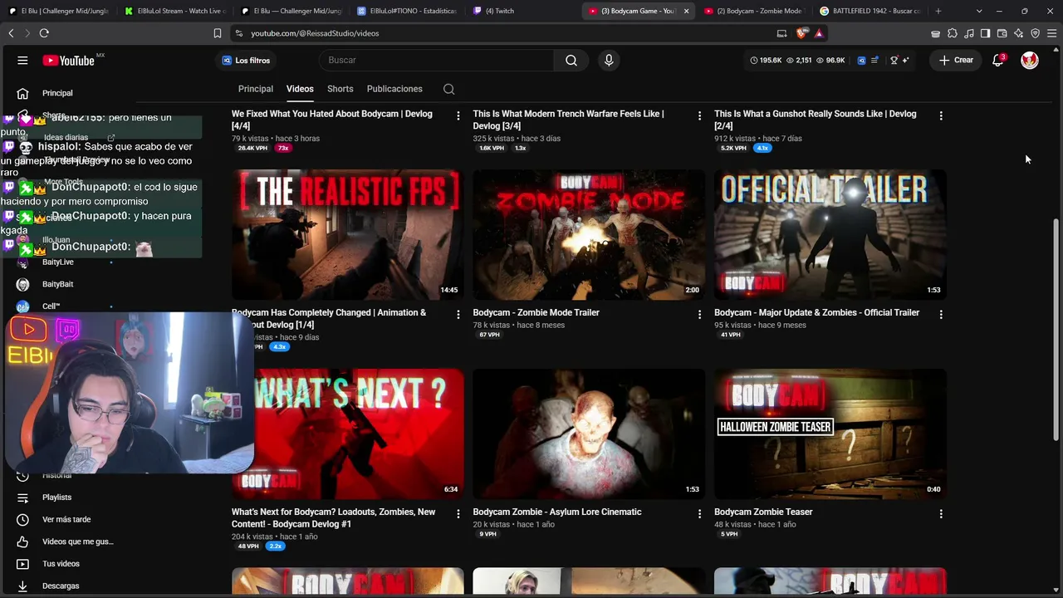
Task: Open the account avatar menu
Action: pyautogui.click(x=1030, y=60)
